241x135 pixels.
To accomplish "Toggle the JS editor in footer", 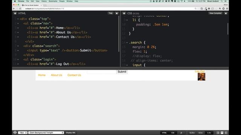I will [x=181, y=133].
